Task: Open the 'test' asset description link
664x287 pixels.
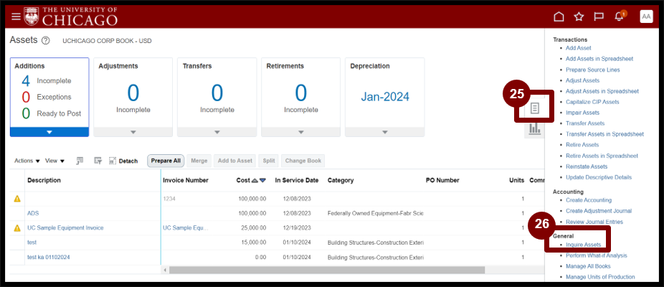Action: coord(32,243)
